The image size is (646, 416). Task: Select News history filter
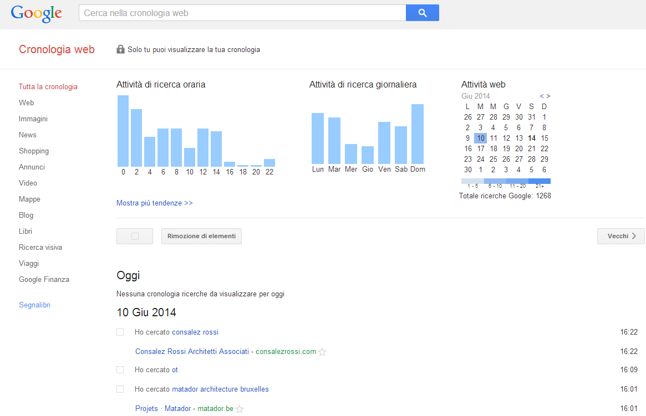[28, 135]
